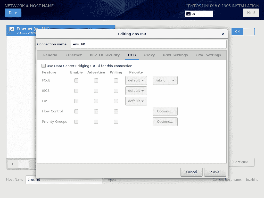Click the Connection name text field

point(148,44)
